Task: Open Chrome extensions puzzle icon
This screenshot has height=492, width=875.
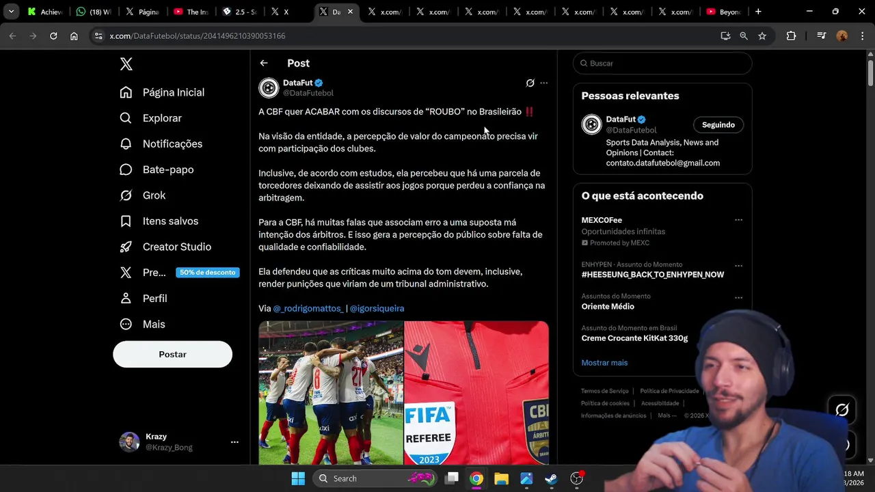Action: click(x=791, y=36)
